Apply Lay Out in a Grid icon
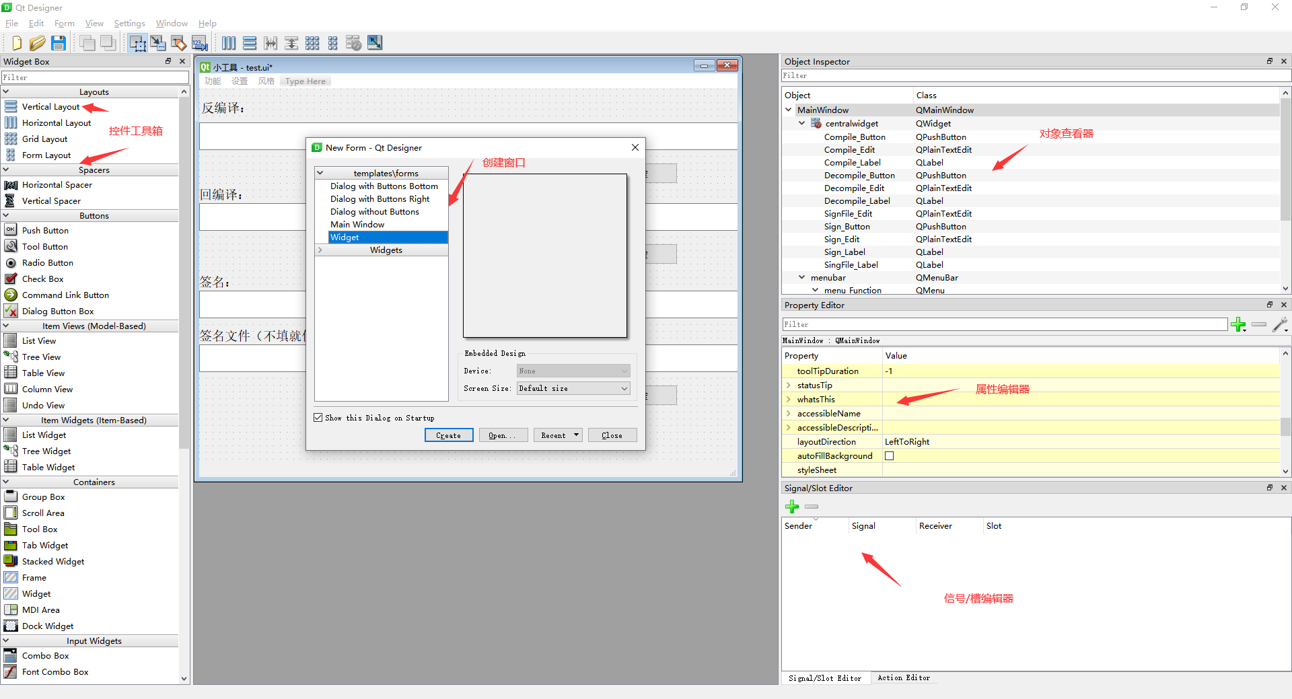1292x699 pixels. click(x=312, y=43)
